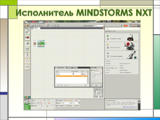Open the Файл menu
This screenshot has width=160, height=120.
25,23
